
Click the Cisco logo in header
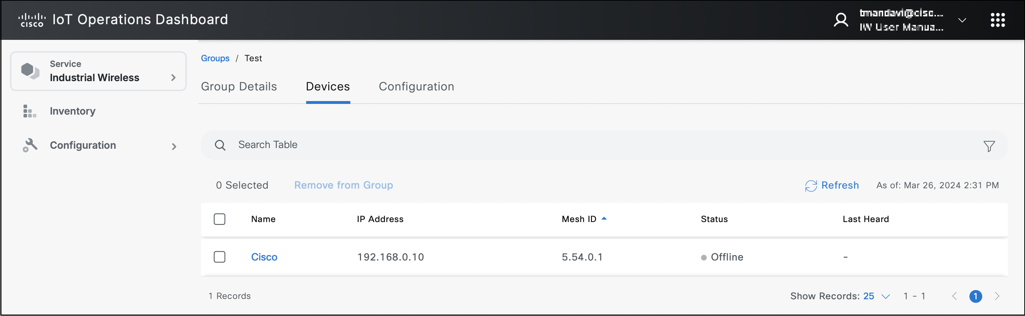click(31, 20)
